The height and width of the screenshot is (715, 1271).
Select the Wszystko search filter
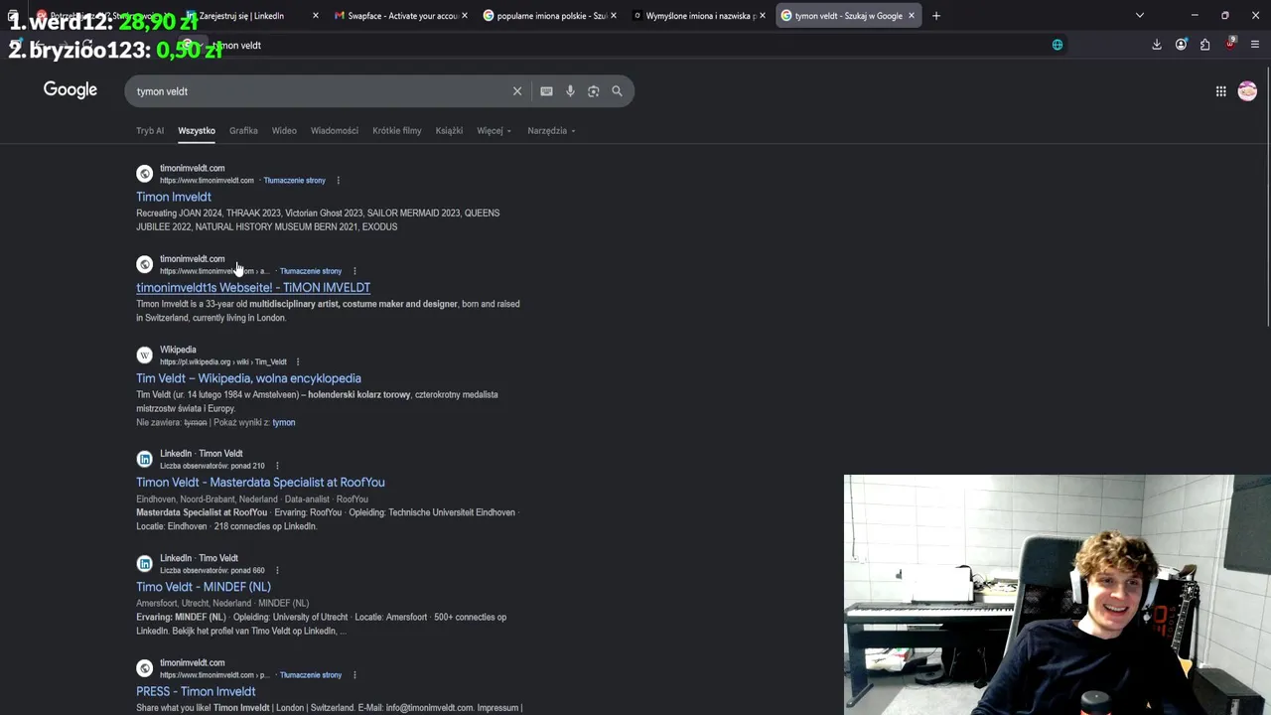197,131
